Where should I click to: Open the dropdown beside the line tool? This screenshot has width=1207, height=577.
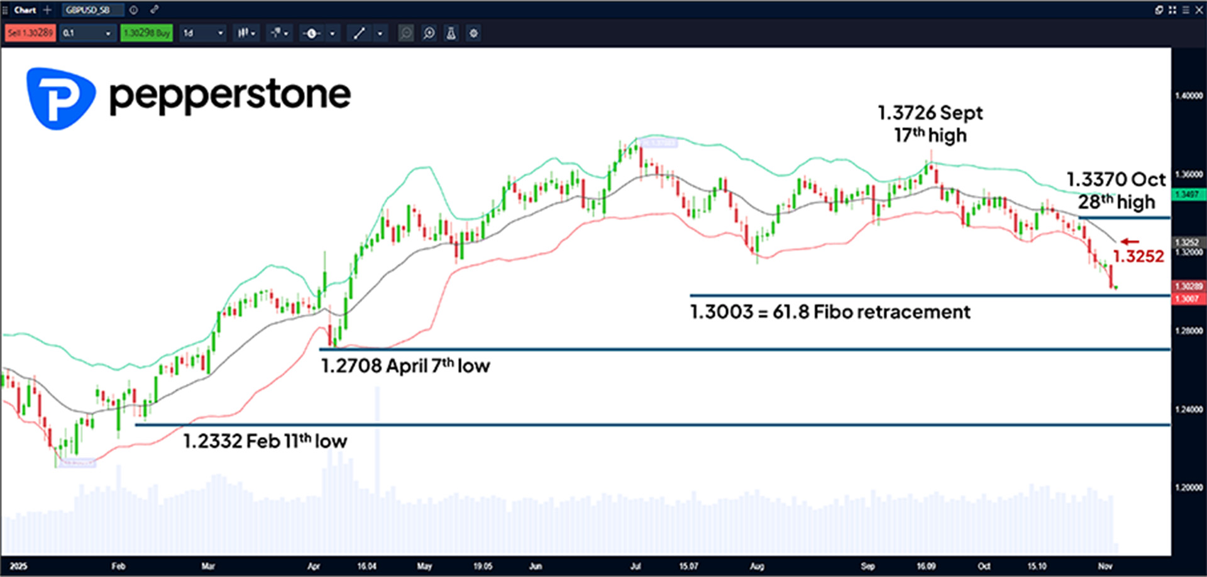(381, 33)
